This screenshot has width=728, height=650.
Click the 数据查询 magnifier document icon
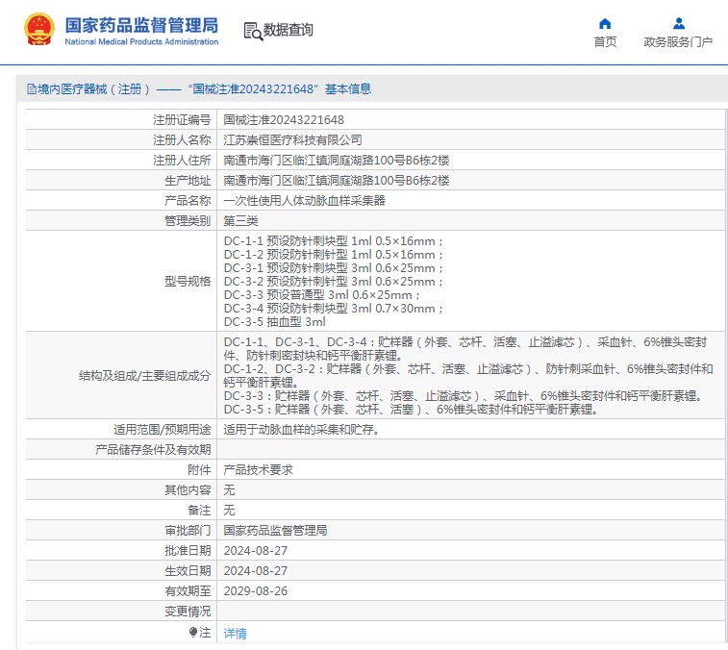pos(253,31)
